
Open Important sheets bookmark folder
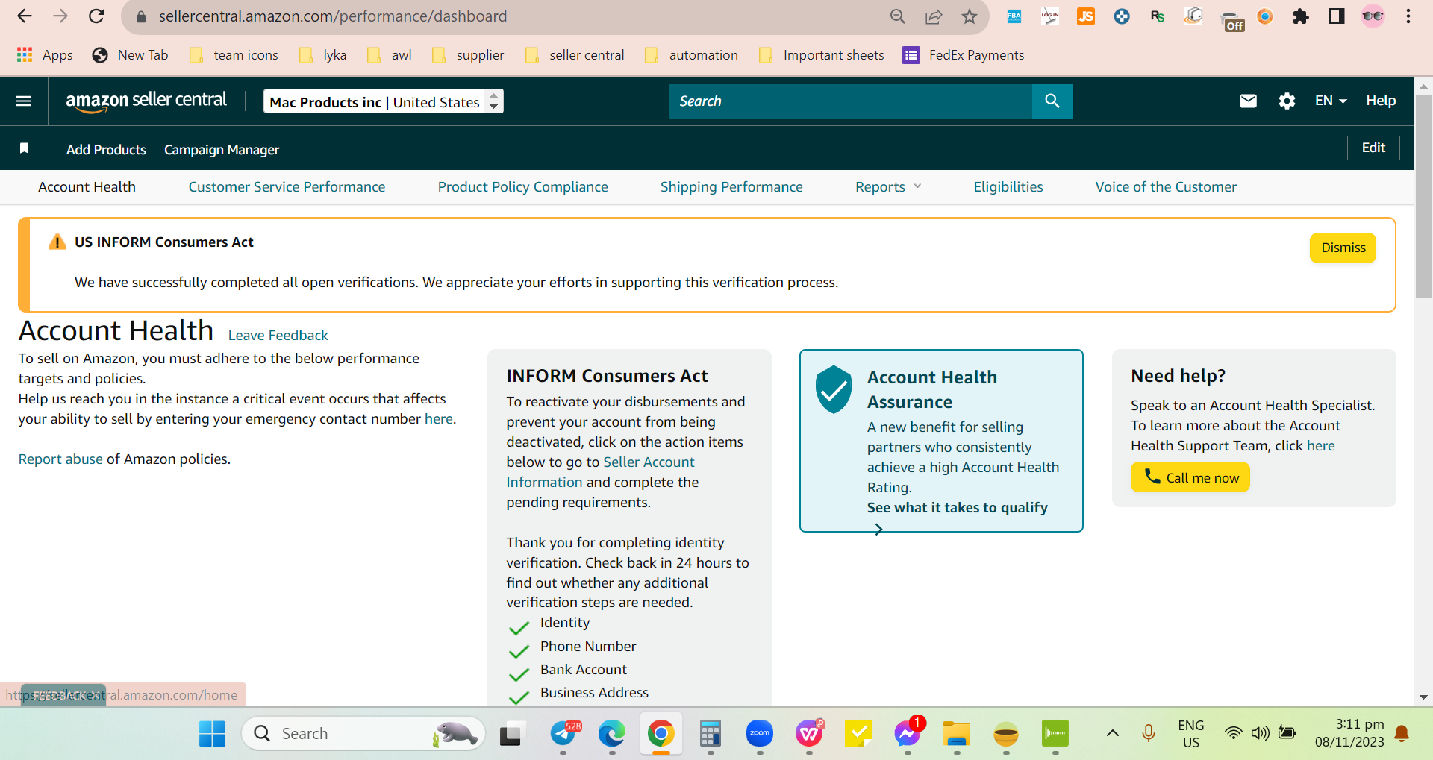click(x=822, y=55)
